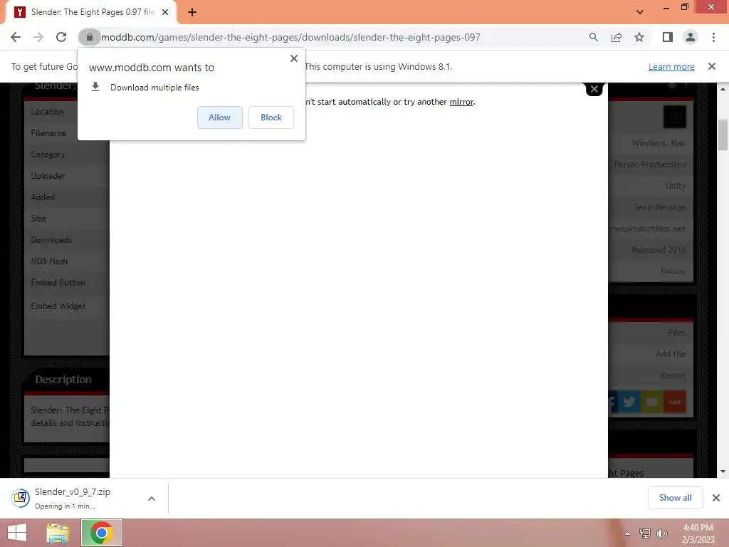Open the network tray icon
729x547 pixels.
[645, 533]
